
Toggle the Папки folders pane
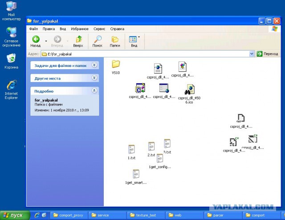[x=115, y=41]
